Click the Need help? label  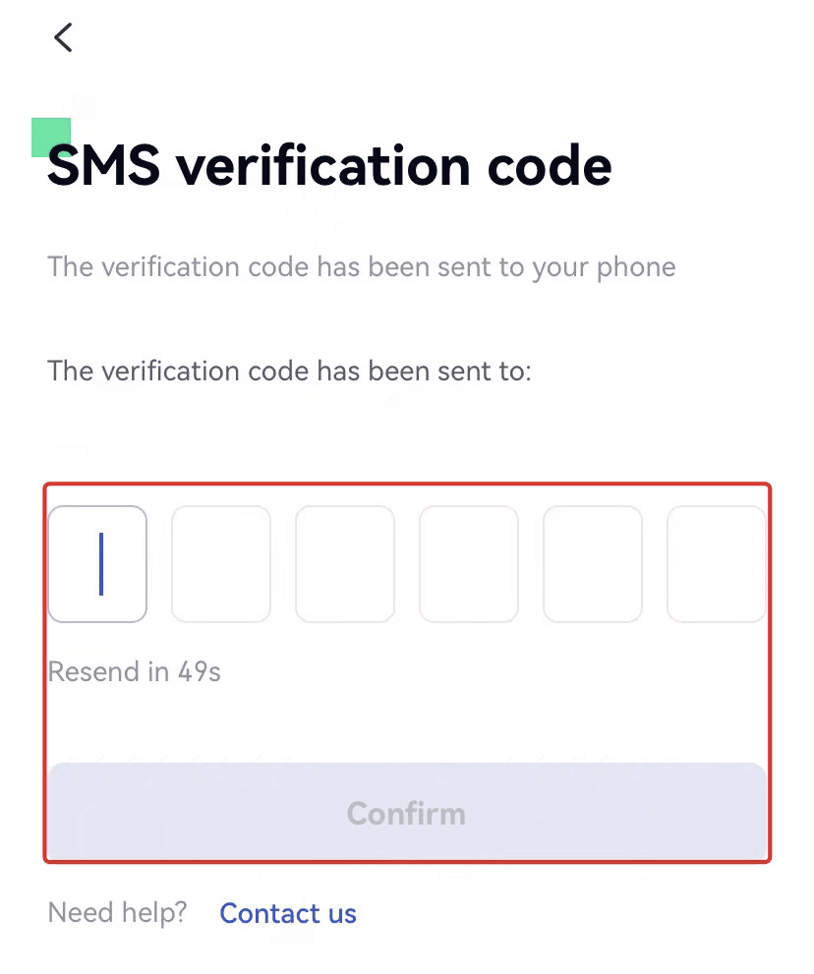117,913
